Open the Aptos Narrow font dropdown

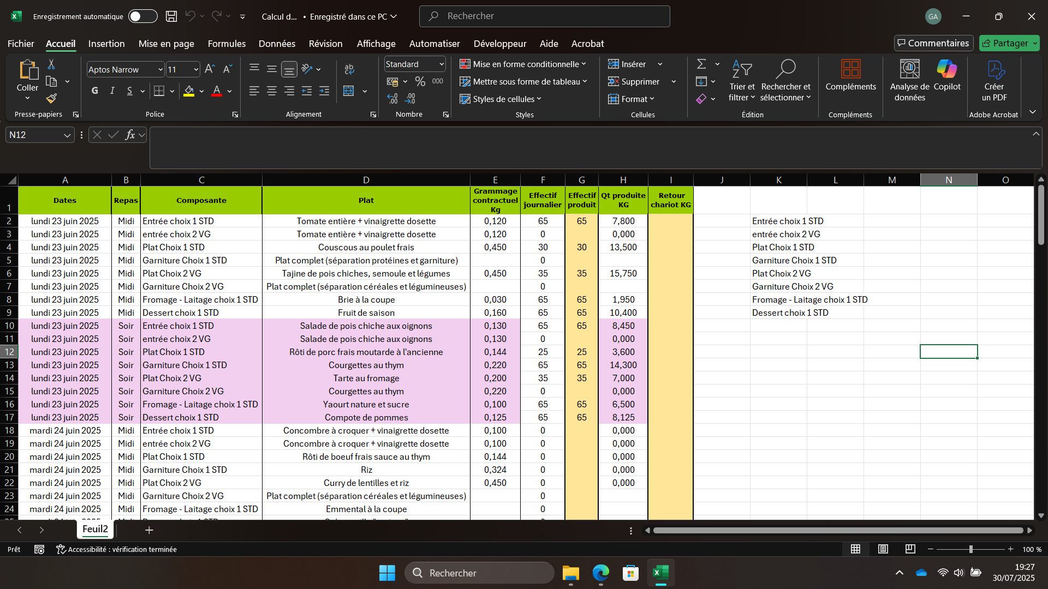(x=160, y=70)
